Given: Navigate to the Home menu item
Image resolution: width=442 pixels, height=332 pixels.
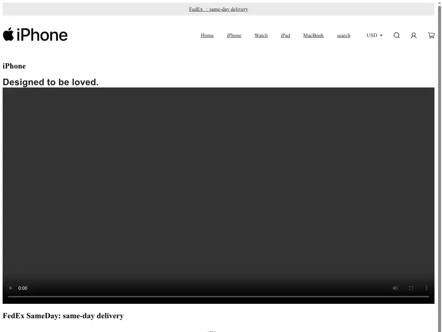Looking at the screenshot, I should pyautogui.click(x=207, y=35).
